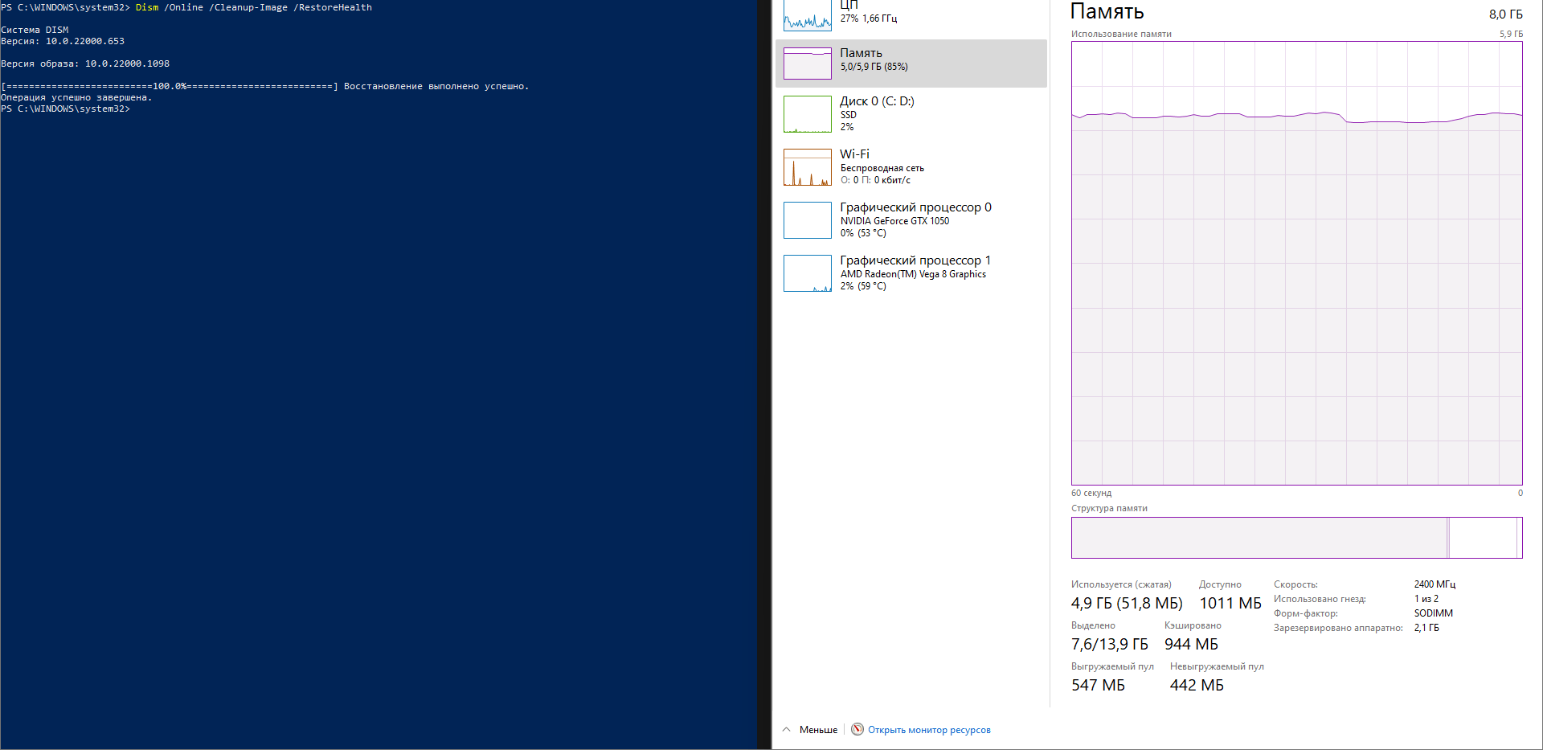
Task: Click the standby segment of memory composition
Action: pos(1482,538)
